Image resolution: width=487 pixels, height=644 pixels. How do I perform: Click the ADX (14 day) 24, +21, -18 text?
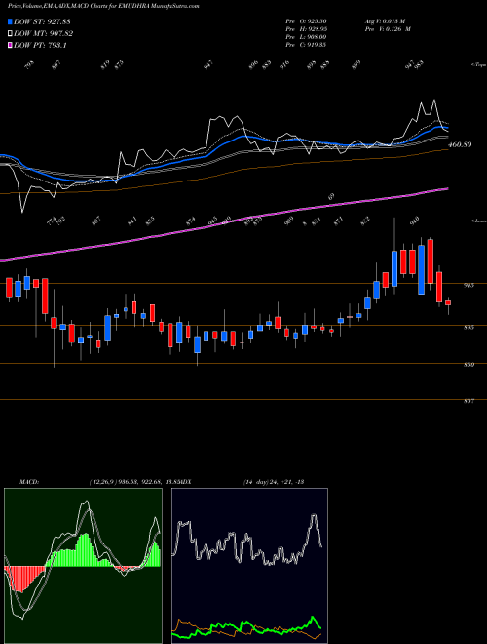pos(242,481)
